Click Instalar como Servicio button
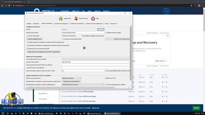Screen dimensions: 205x115 [x=117, y=39]
